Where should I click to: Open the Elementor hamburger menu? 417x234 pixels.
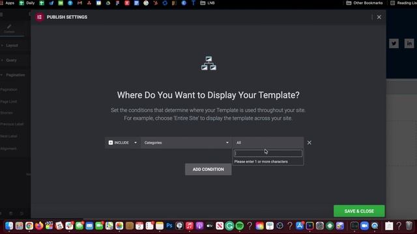pyautogui.click(x=1, y=14)
